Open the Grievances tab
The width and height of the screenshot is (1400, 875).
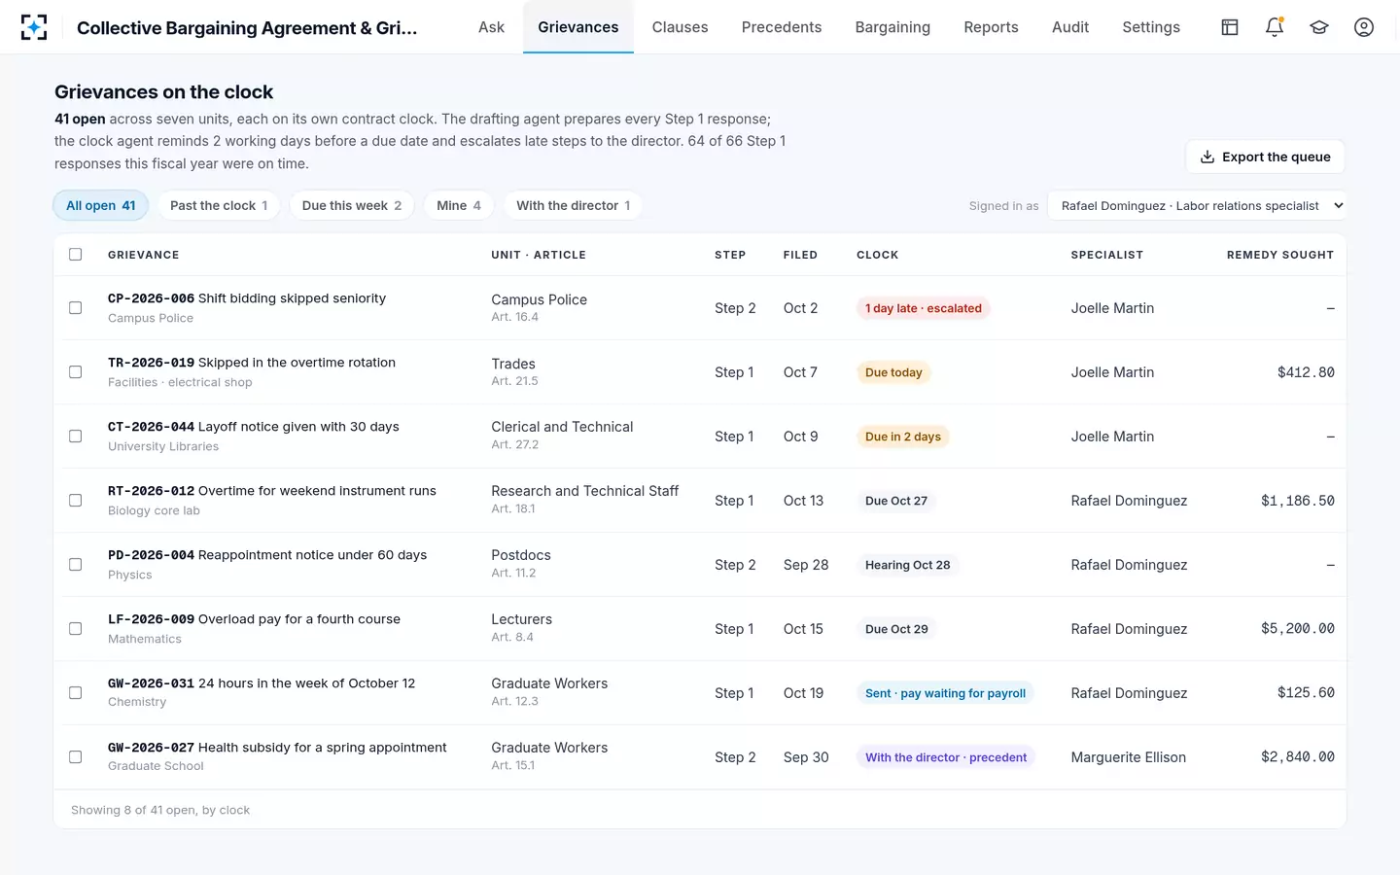coord(578,27)
